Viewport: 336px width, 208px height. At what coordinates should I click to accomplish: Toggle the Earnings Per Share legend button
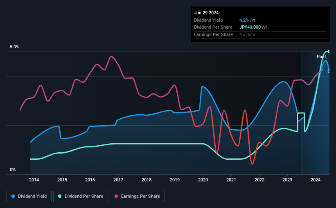coord(137,197)
